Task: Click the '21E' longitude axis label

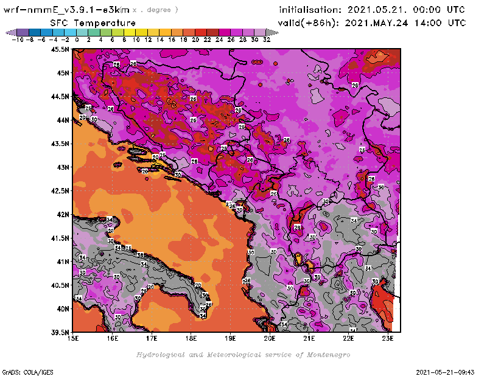Action: tap(309, 338)
